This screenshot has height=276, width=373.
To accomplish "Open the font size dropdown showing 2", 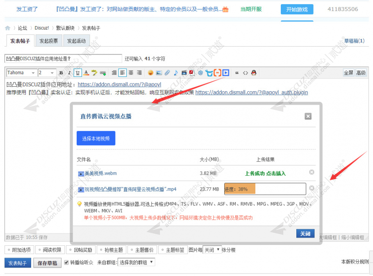I will click(47, 73).
